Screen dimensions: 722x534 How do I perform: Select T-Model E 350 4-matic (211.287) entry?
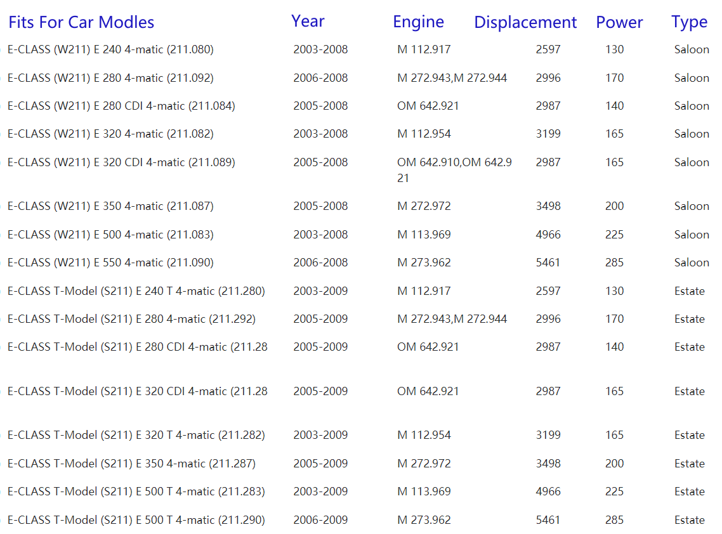(x=131, y=464)
